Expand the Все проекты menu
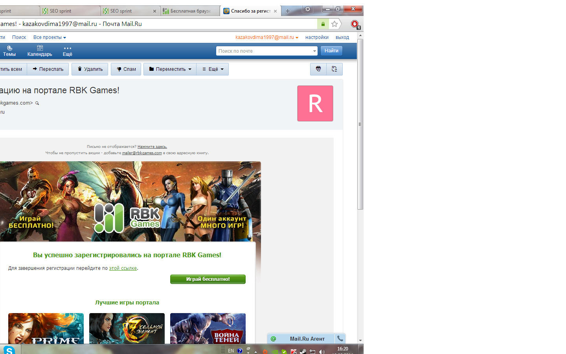 pyautogui.click(x=50, y=37)
